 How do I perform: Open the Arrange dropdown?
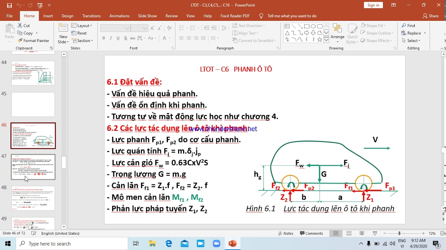(x=337, y=33)
